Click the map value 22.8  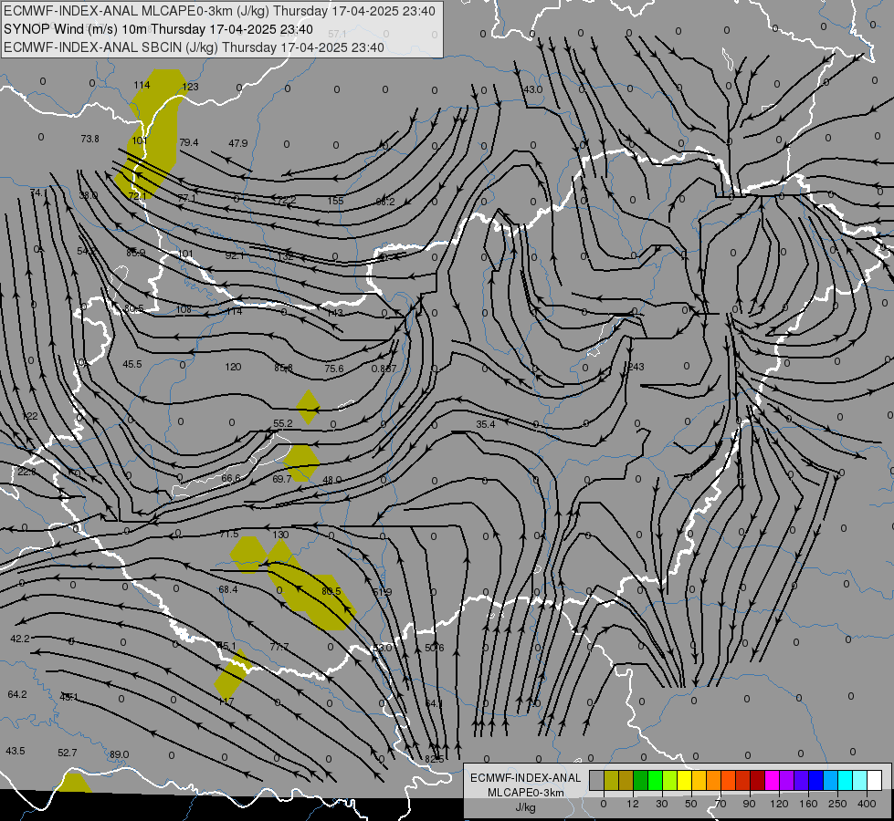(x=26, y=472)
